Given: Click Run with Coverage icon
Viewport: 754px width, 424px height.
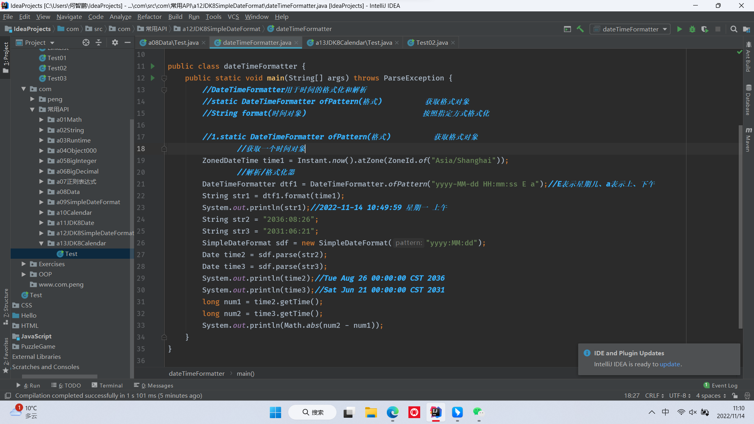Looking at the screenshot, I should tap(705, 29).
